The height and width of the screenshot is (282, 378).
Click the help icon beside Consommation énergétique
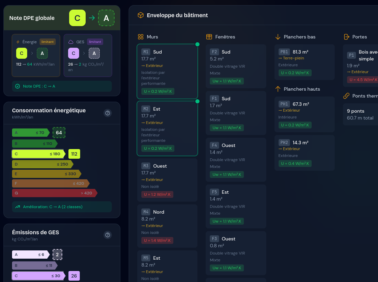coord(108,113)
